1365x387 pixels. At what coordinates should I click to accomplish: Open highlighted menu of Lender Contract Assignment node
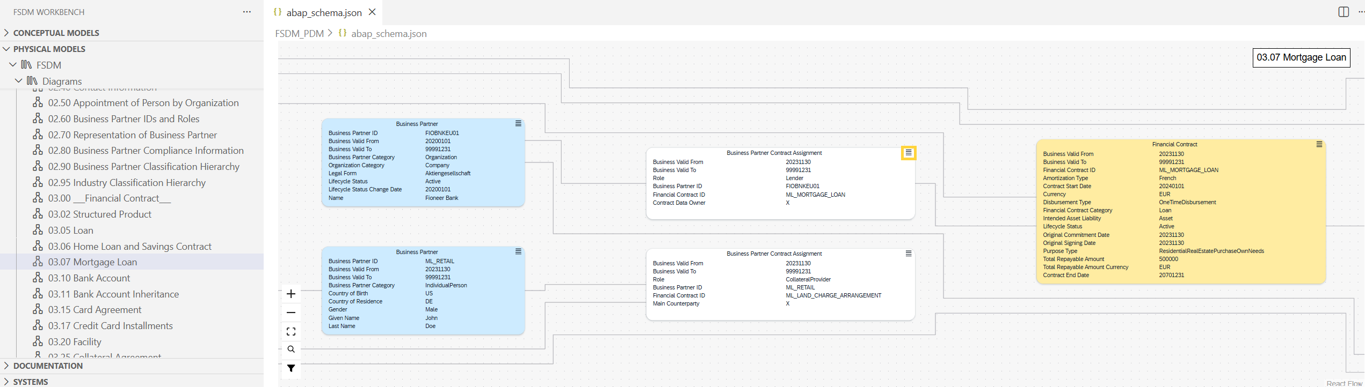tap(909, 153)
